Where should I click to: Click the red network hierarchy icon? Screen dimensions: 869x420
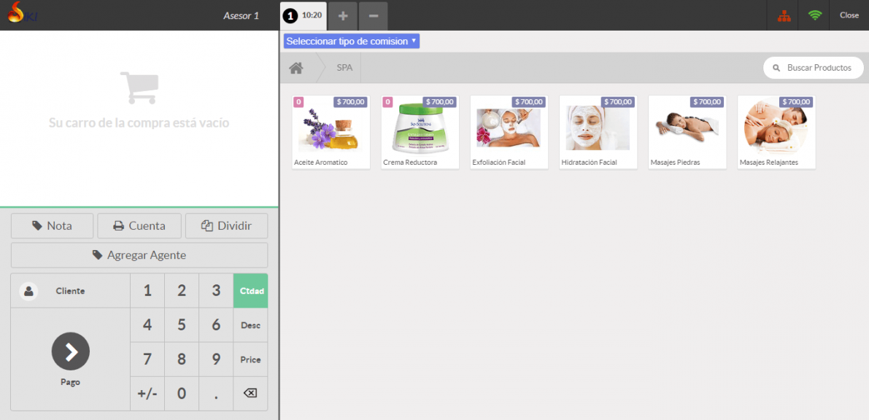(784, 15)
